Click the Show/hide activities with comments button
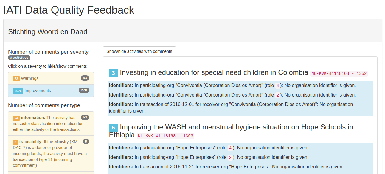Image resolution: width=385 pixels, height=174 pixels. pos(139,51)
